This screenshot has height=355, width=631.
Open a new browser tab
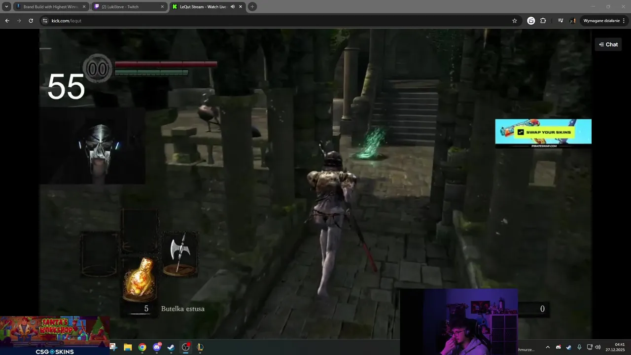tap(252, 7)
